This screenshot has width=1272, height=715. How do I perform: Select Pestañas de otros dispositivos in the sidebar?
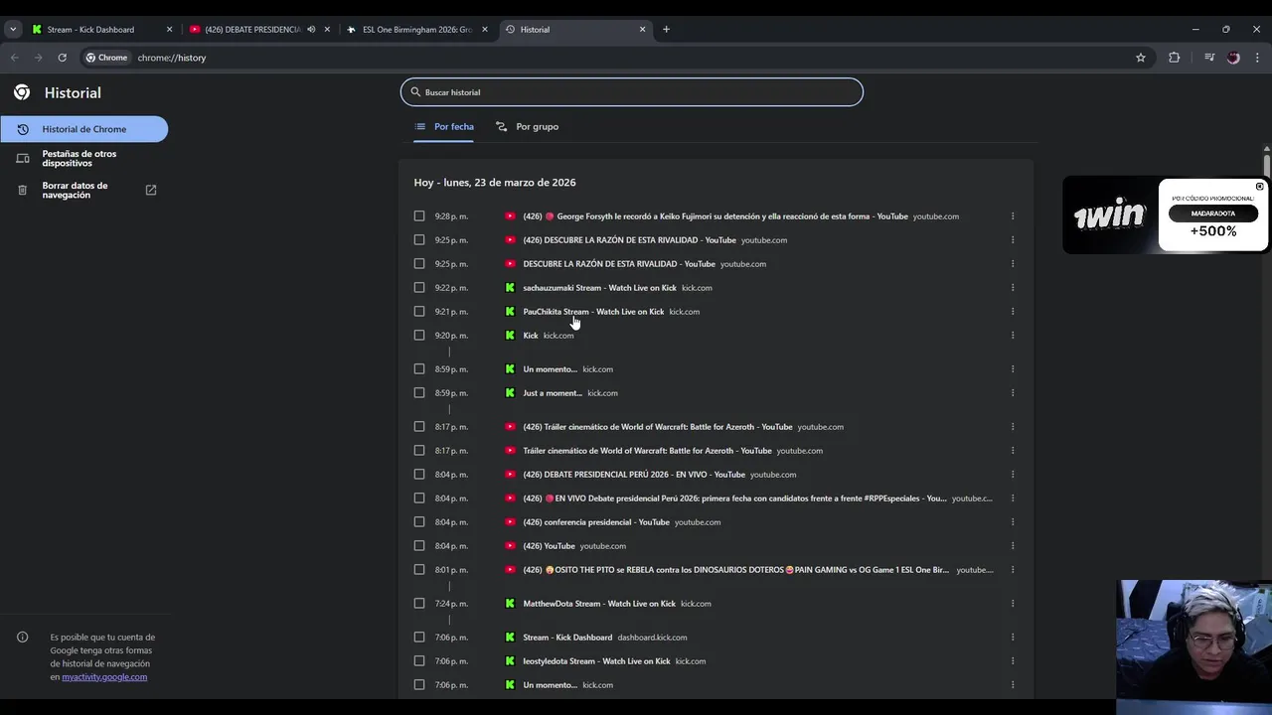(x=79, y=159)
